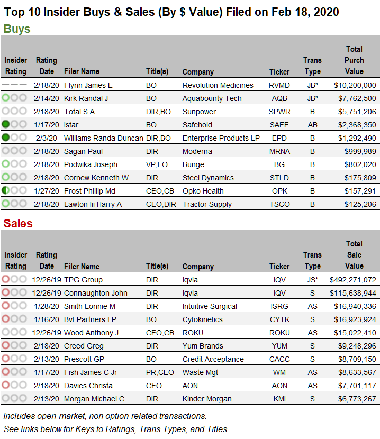Click the rating circles beside Williams Randa Duncan

pyautogui.click(x=14, y=138)
